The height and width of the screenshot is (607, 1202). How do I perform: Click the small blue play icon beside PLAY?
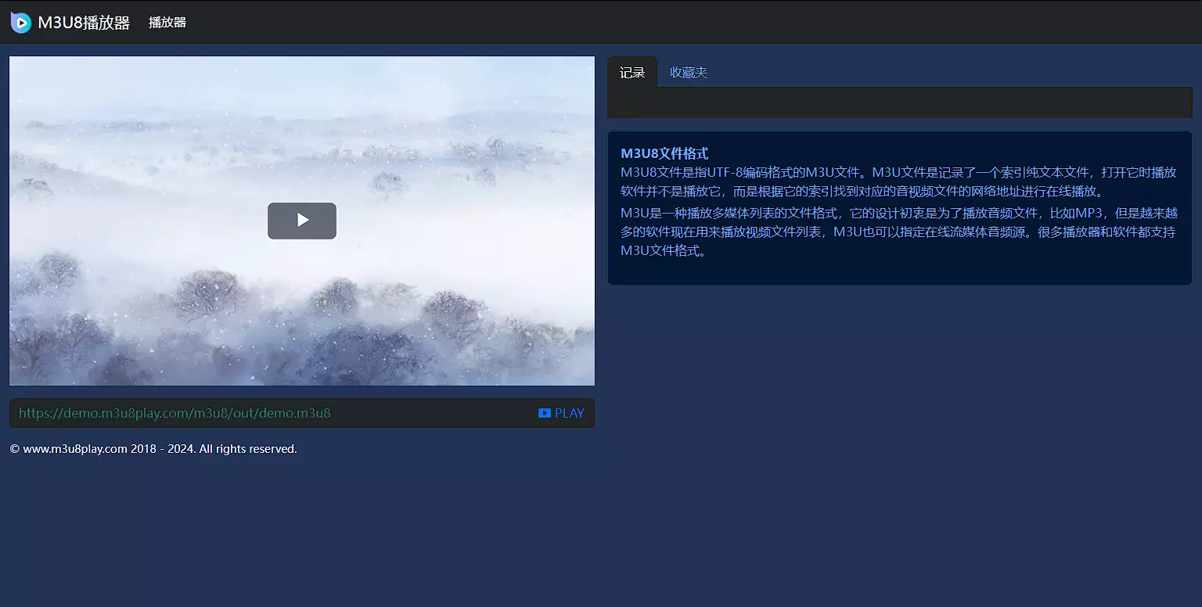pos(545,413)
